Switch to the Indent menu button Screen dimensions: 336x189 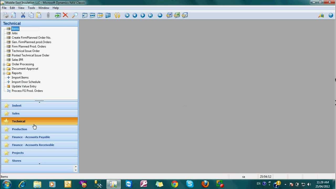(x=39, y=106)
